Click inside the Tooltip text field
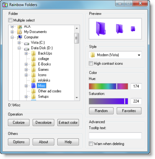155x159 pixels. point(115,136)
